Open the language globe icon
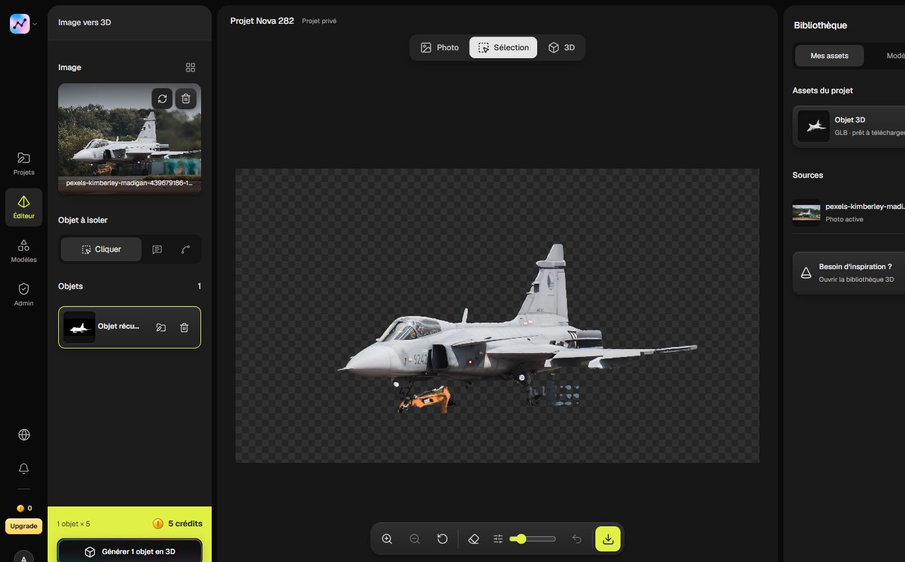Viewport: 905px width, 562px height. pyautogui.click(x=24, y=434)
